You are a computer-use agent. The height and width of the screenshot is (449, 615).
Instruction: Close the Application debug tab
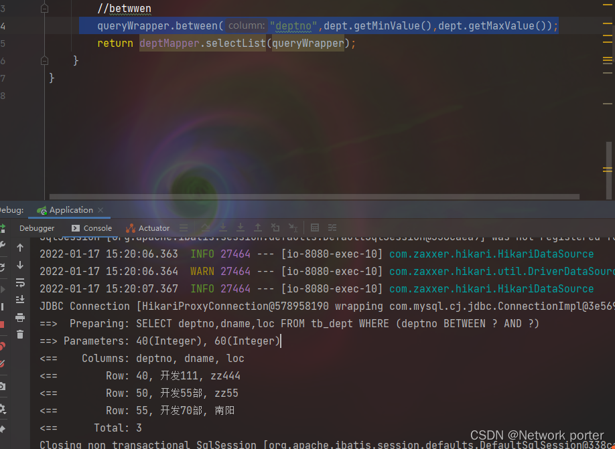100,210
